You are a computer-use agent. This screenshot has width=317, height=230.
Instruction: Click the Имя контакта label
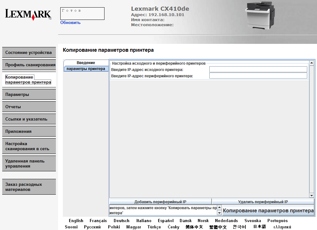pyautogui.click(x=147, y=20)
